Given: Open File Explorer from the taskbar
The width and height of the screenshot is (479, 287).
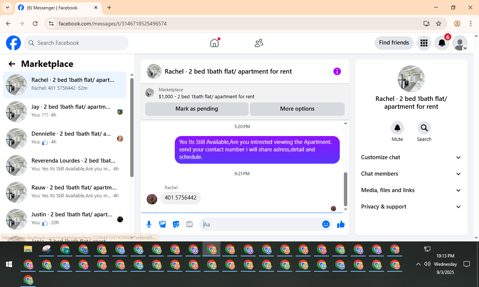Looking at the screenshot, I should (x=28, y=249).
